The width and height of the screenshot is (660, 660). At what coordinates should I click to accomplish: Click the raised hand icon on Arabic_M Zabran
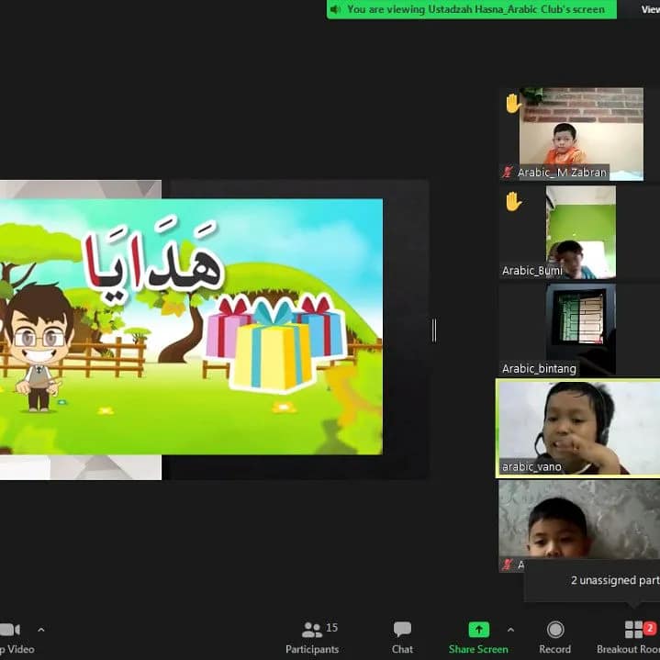click(x=512, y=104)
